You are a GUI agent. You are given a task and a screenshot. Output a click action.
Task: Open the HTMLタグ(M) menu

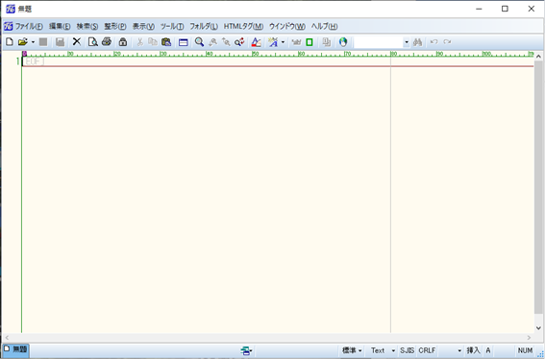[243, 26]
